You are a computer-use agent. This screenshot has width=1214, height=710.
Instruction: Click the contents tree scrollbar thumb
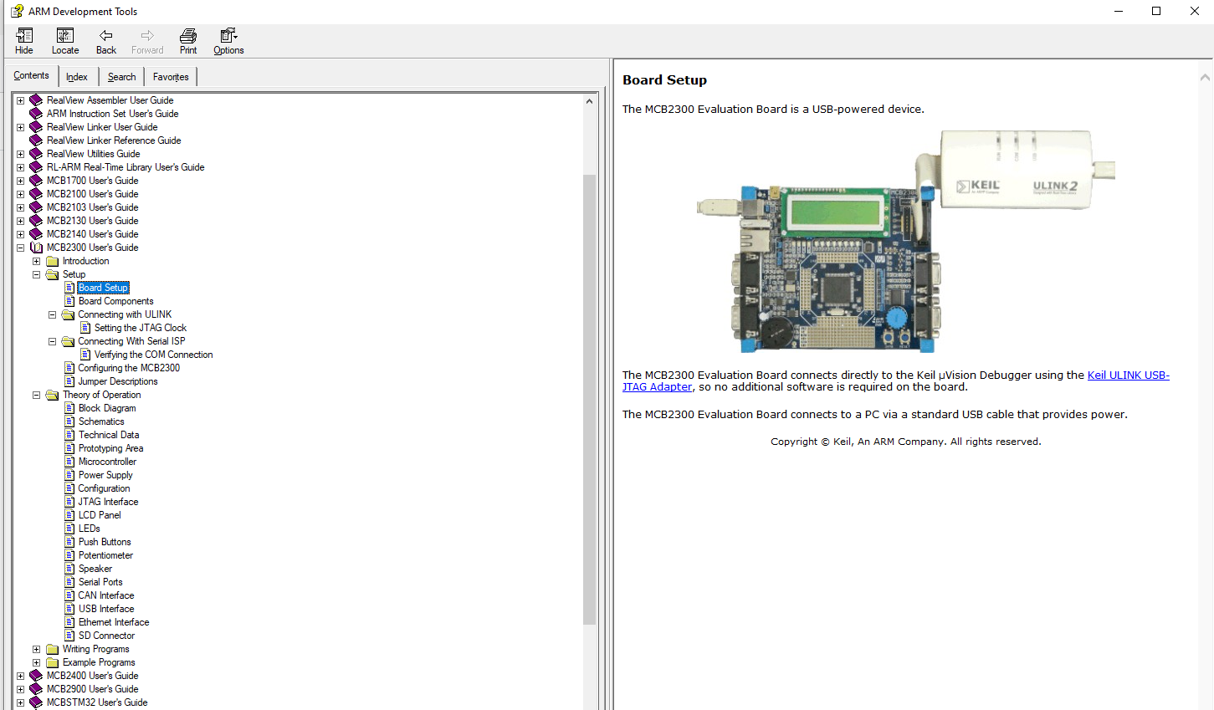pos(589,399)
